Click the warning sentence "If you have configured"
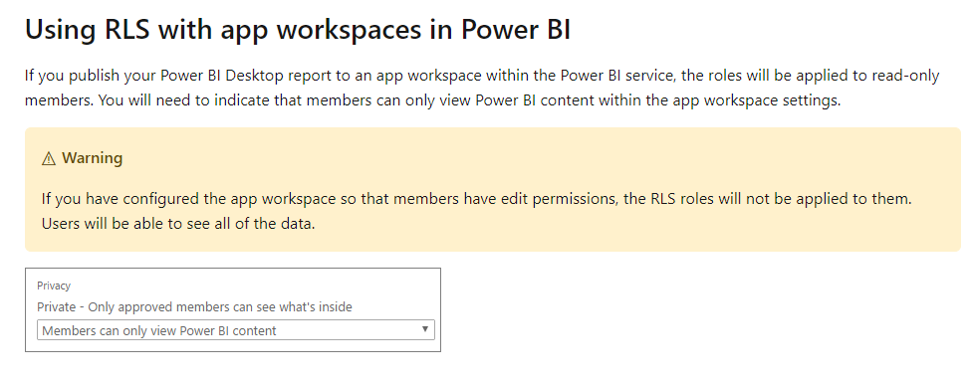This screenshot has height=384, width=974. pos(476,199)
